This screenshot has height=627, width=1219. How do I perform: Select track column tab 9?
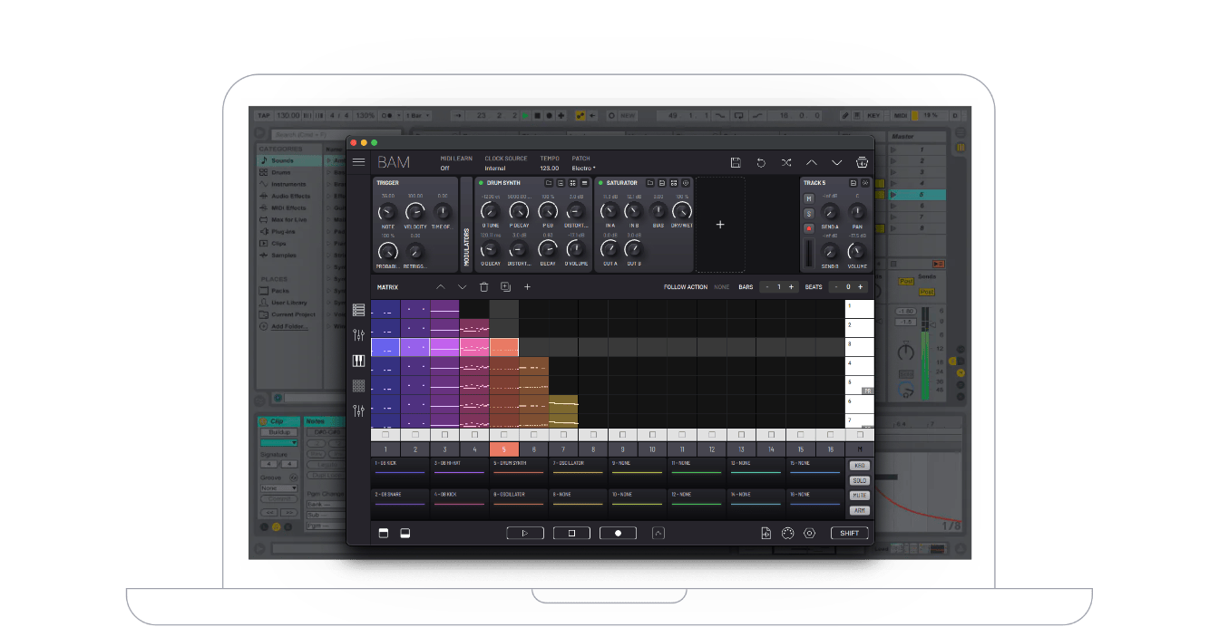pyautogui.click(x=622, y=449)
